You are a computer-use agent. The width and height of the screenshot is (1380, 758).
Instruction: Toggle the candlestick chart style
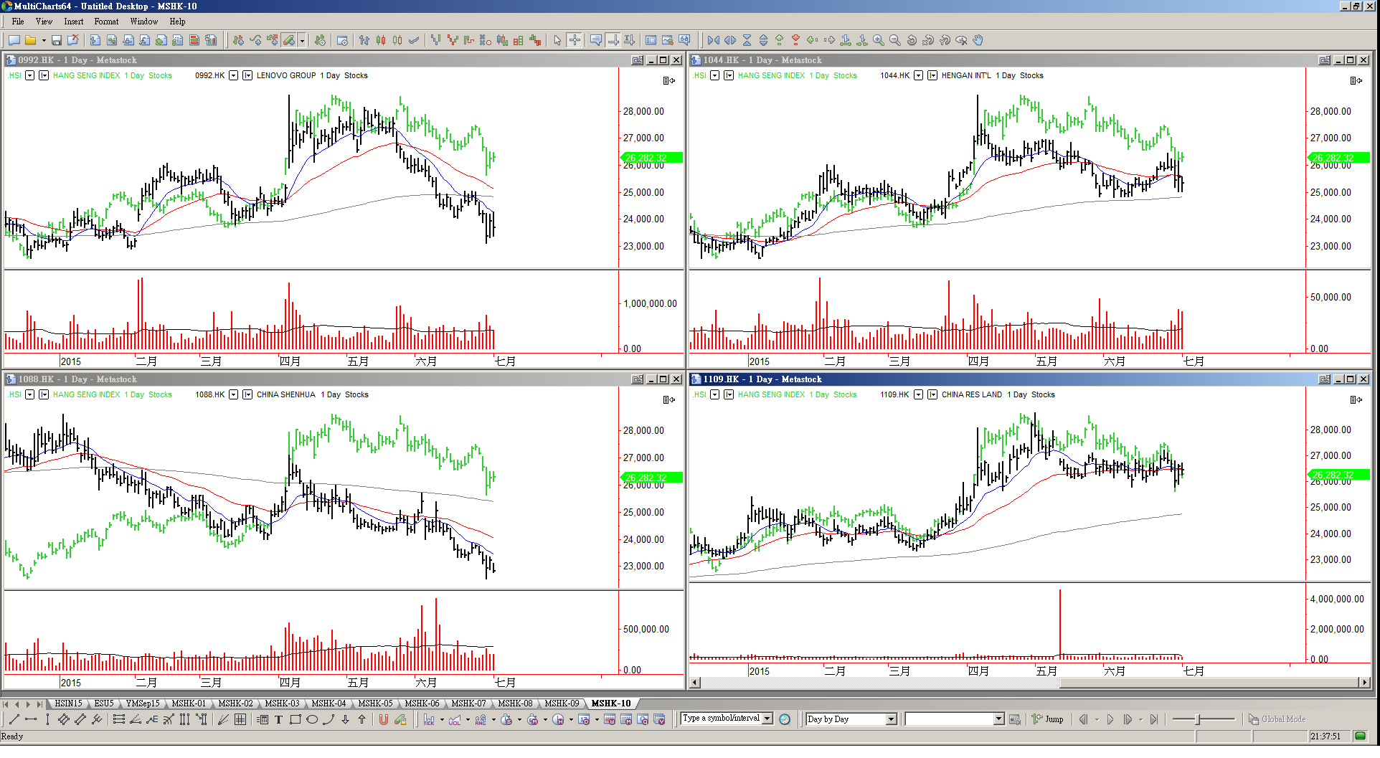pos(381,41)
